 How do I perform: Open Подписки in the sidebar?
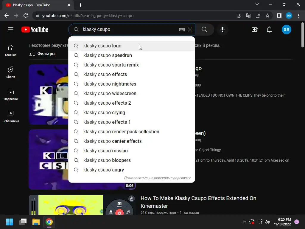[x=11, y=95]
